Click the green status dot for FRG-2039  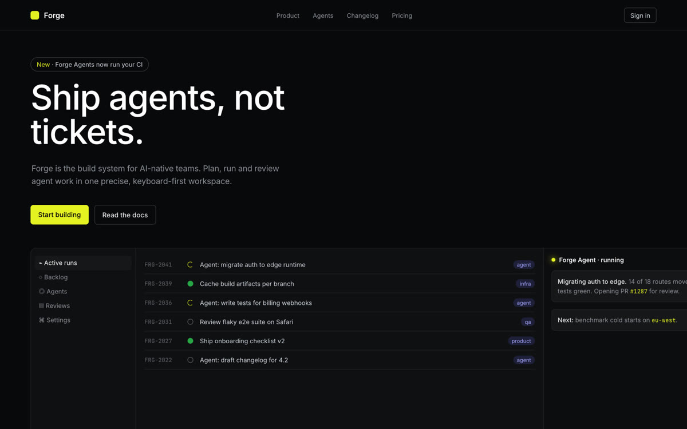tap(190, 284)
